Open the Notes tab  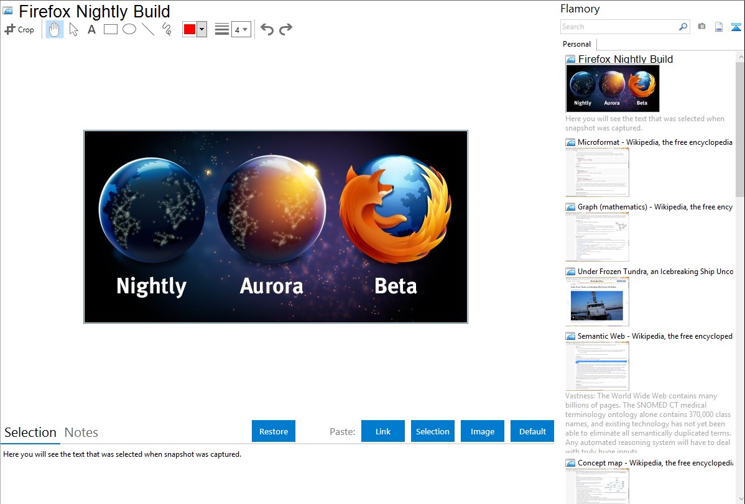[81, 433]
